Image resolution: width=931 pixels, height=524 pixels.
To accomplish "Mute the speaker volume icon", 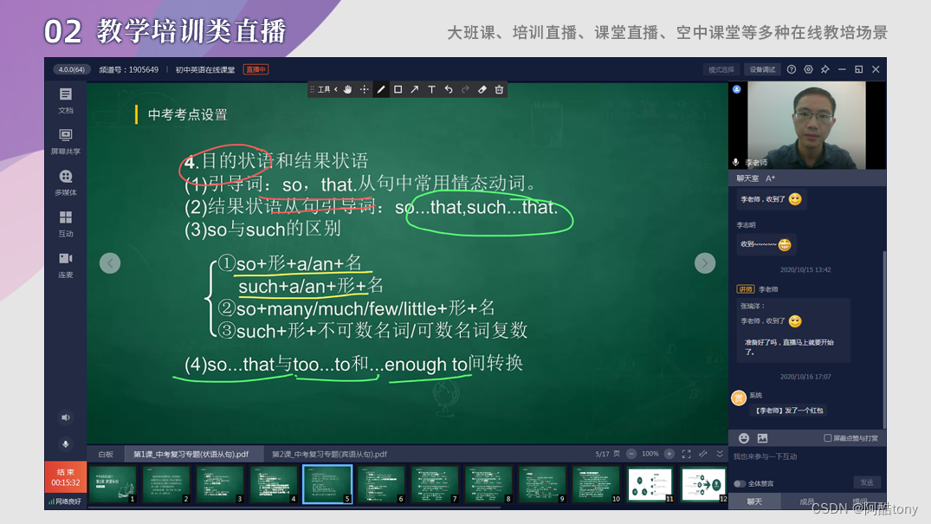I will pos(65,417).
